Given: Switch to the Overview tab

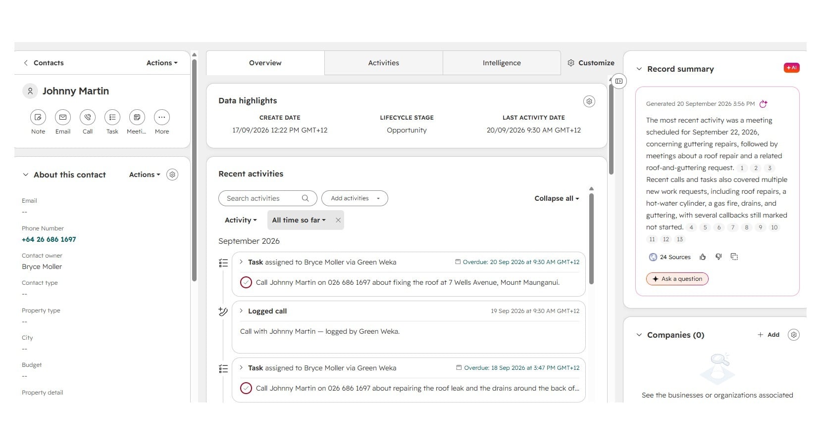Looking at the screenshot, I should [265, 63].
